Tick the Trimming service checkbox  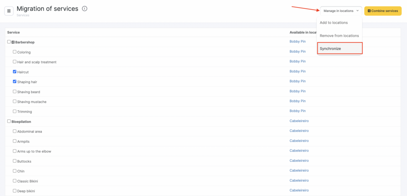(15, 111)
